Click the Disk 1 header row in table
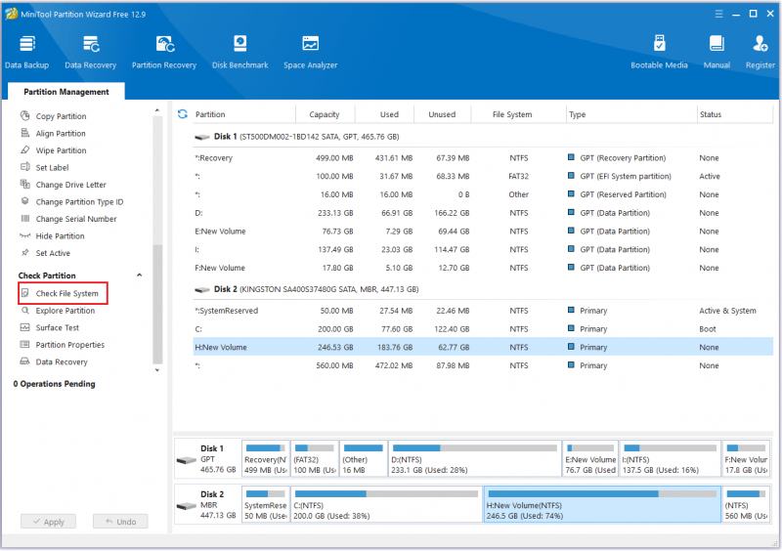 point(483,137)
